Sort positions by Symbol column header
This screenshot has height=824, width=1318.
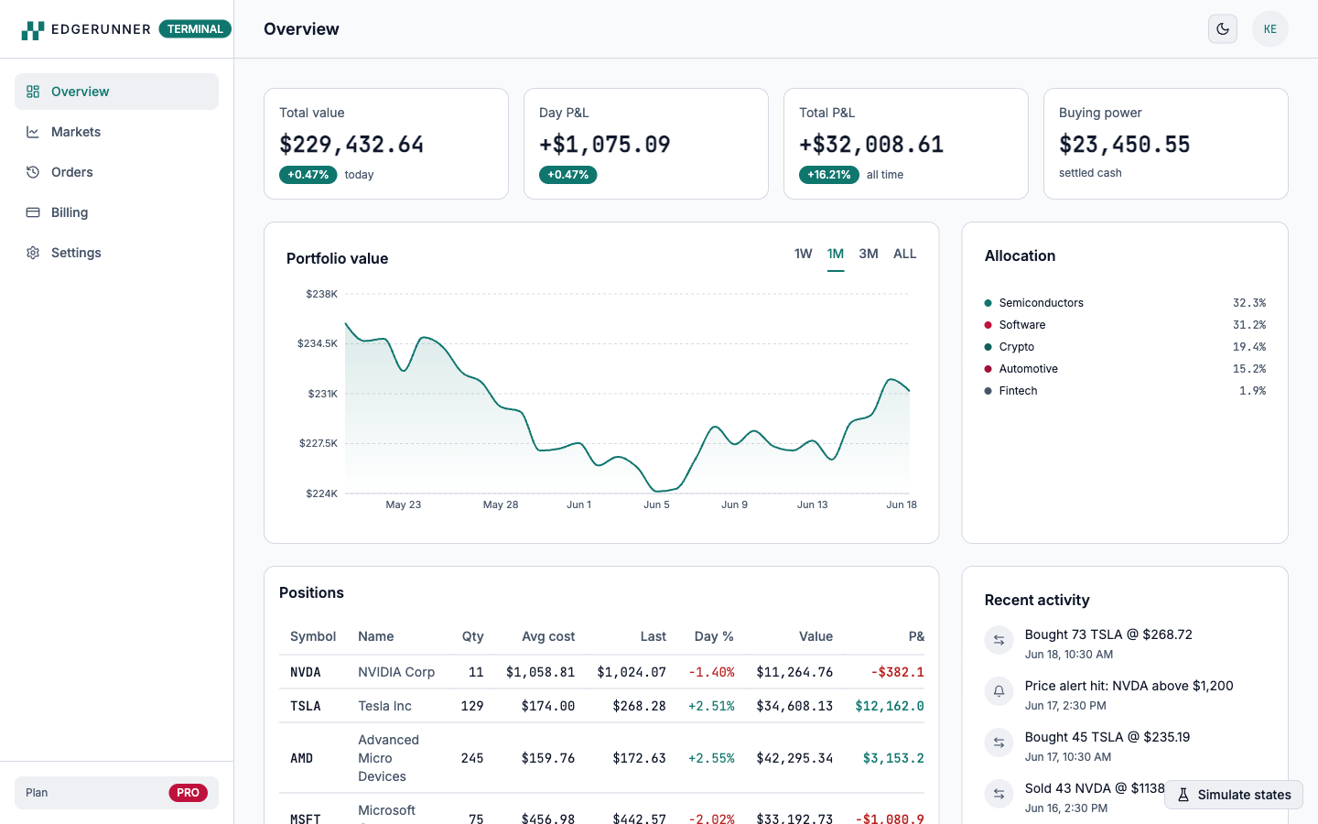(313, 636)
